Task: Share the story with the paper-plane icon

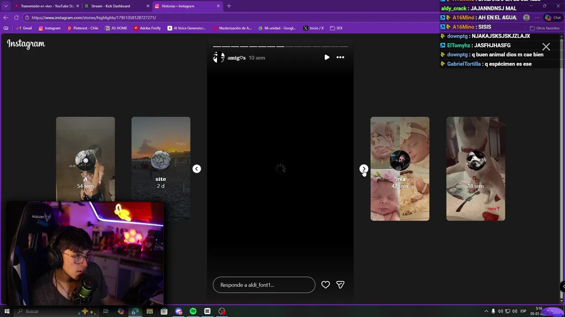Action: [x=340, y=285]
